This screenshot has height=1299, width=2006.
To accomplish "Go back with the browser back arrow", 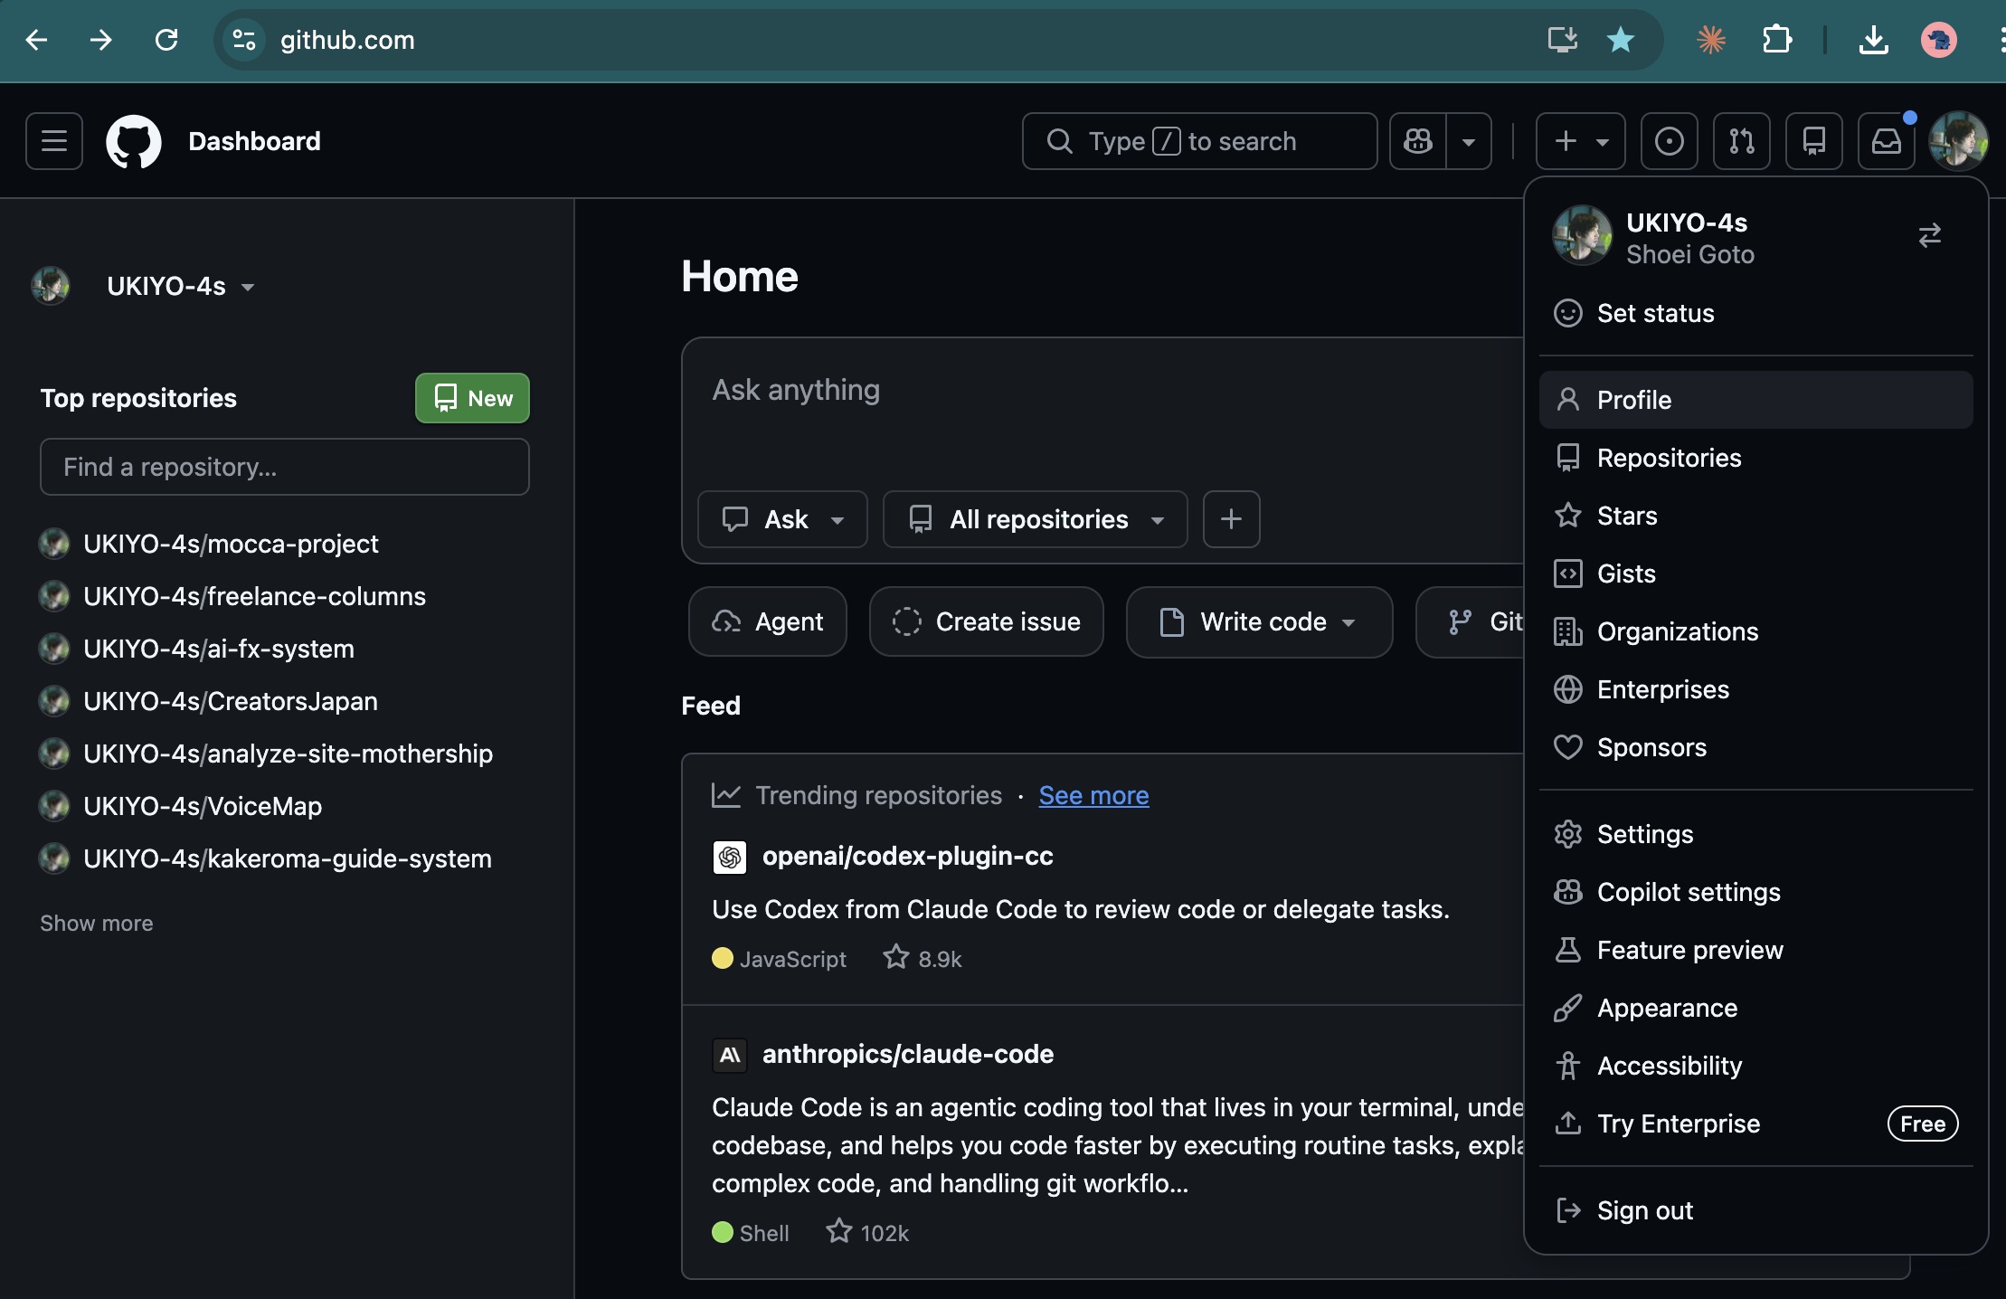I will coord(36,40).
